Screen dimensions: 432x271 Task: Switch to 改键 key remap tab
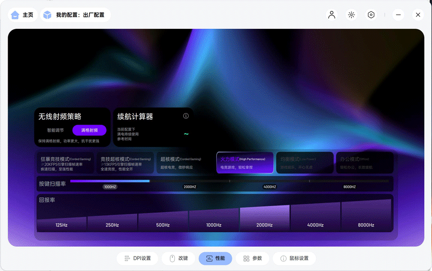[179, 258]
